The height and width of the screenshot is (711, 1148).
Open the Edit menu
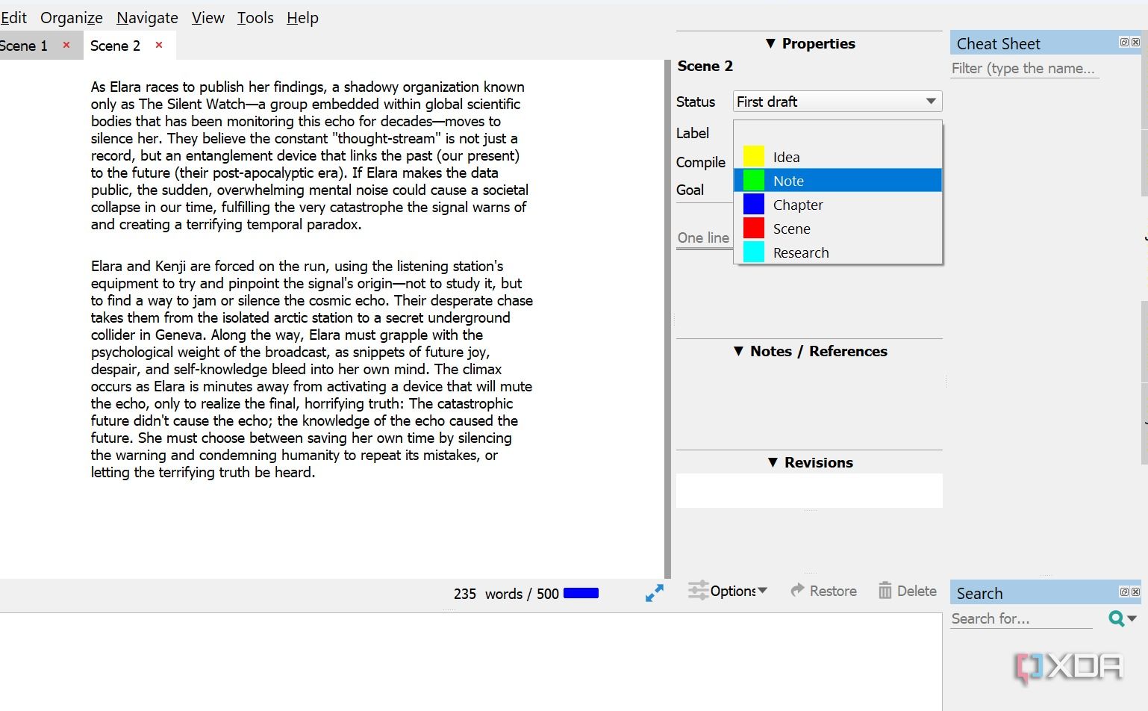coord(13,18)
